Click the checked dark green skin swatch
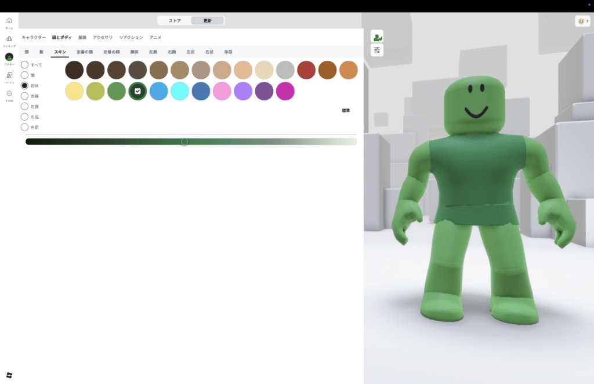Viewport: 594px width, 384px height. pyautogui.click(x=137, y=91)
